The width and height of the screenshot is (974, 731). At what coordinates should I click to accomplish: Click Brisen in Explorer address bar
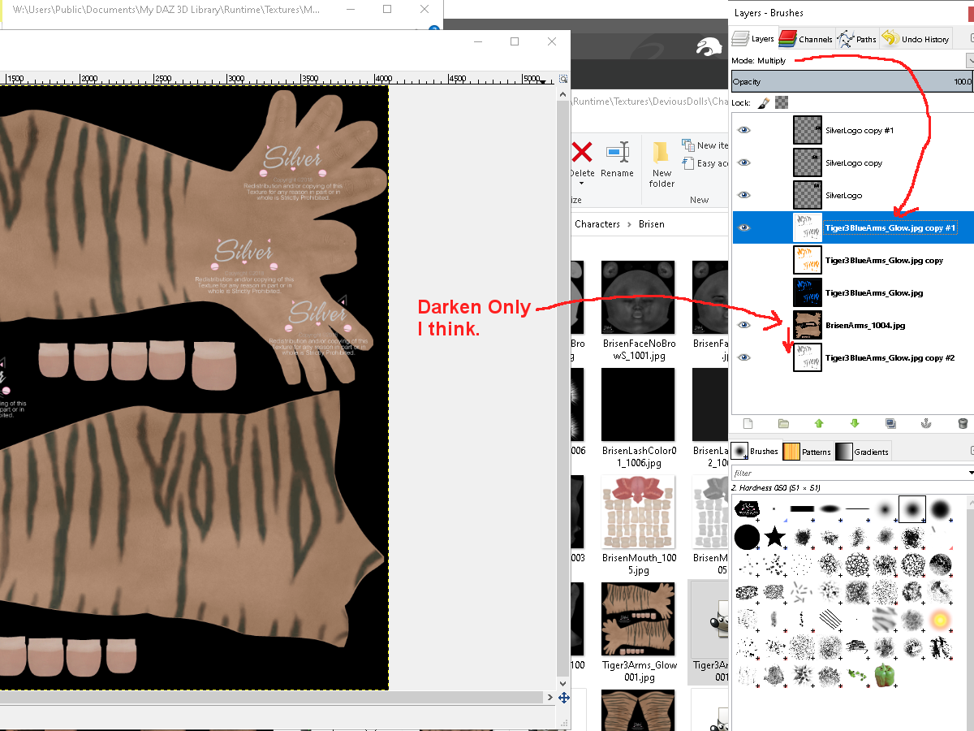(651, 224)
